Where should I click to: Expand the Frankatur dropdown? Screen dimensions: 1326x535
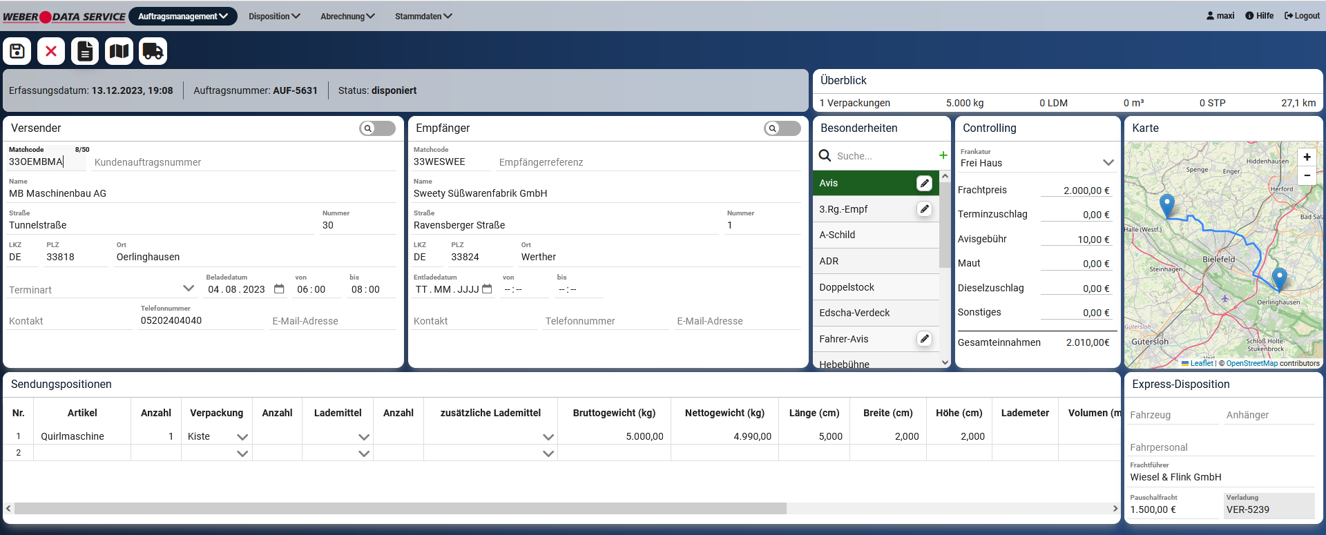[1108, 163]
